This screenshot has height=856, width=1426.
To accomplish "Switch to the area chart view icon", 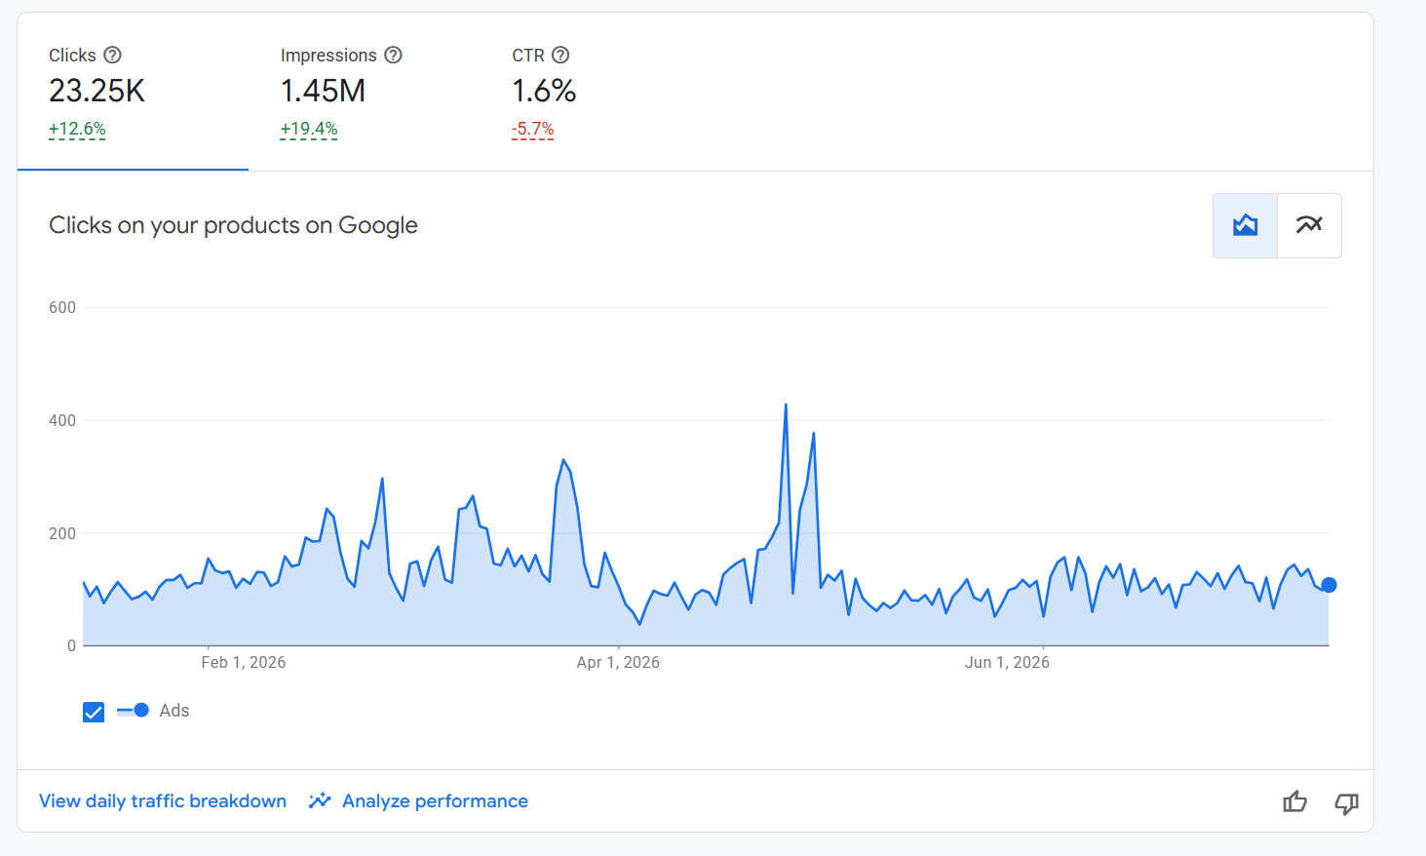I will (x=1245, y=225).
